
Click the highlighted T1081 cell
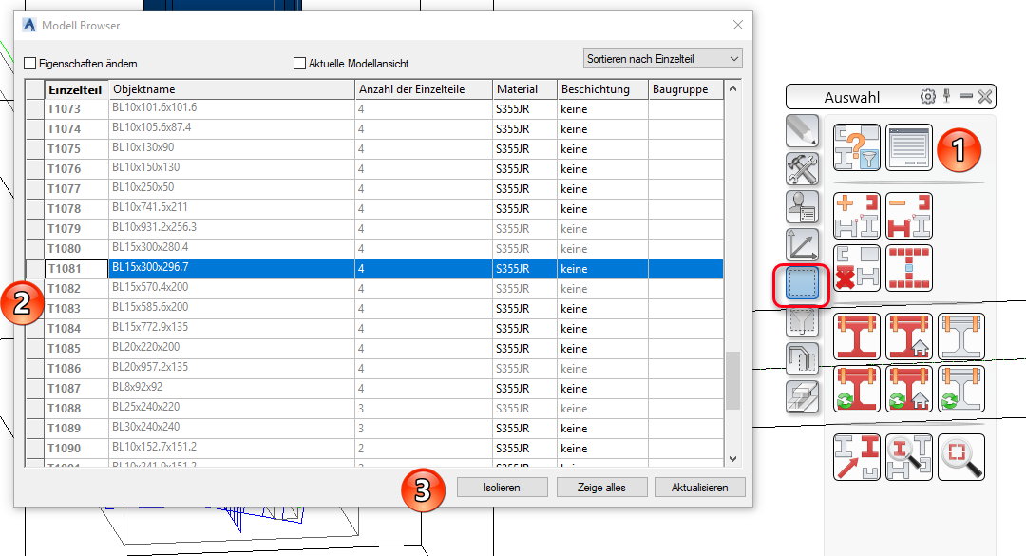pyautogui.click(x=77, y=269)
